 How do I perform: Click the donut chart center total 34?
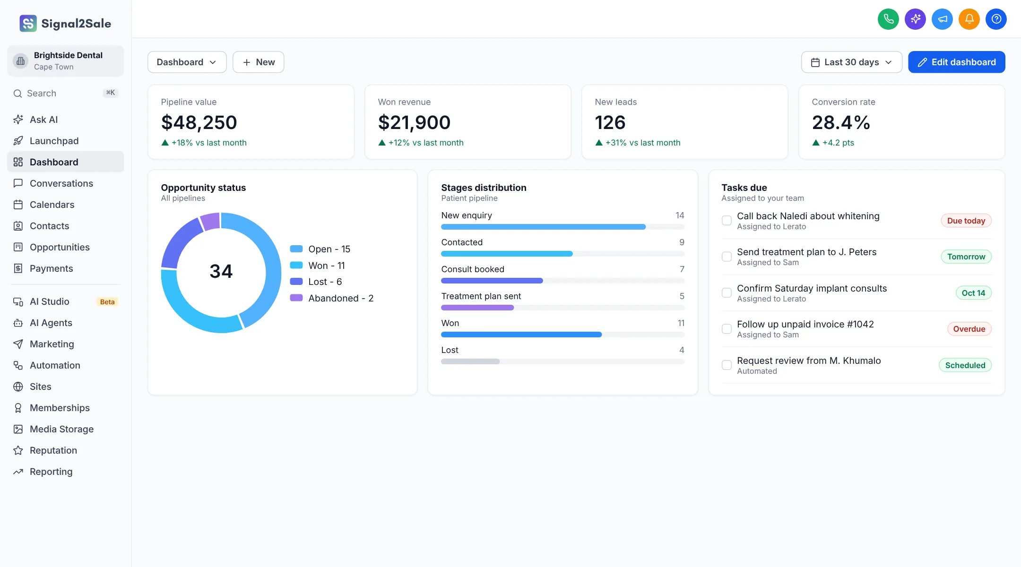[221, 271]
